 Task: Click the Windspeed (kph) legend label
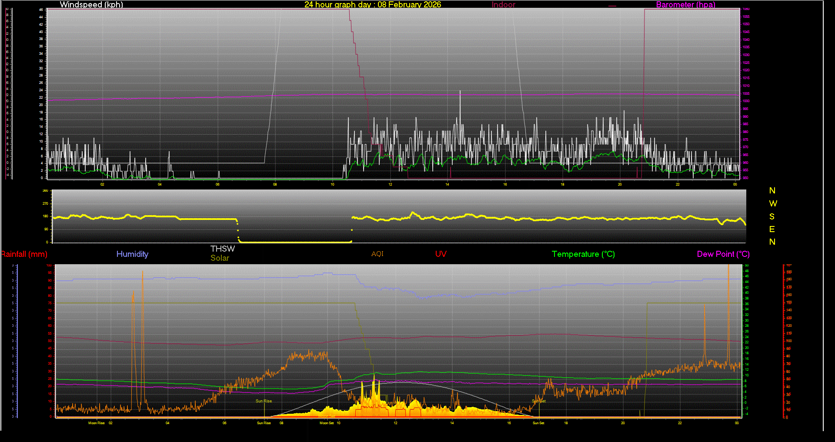[x=91, y=5]
